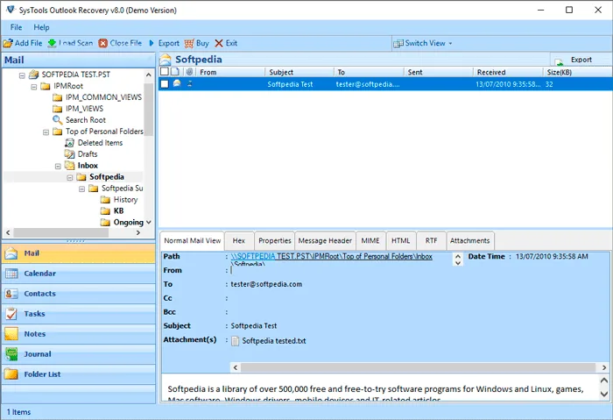Image resolution: width=613 pixels, height=420 pixels.
Task: Open the Help menu
Action: pyautogui.click(x=41, y=27)
